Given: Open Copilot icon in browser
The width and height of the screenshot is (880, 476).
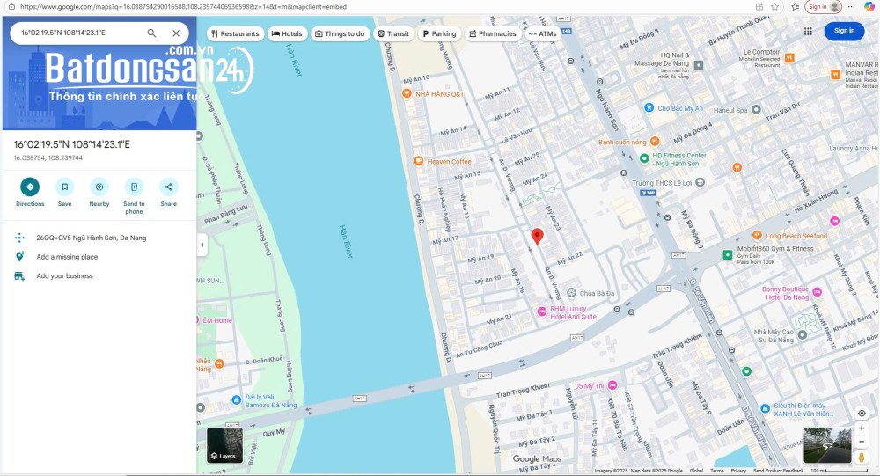Looking at the screenshot, I should pos(869,7).
